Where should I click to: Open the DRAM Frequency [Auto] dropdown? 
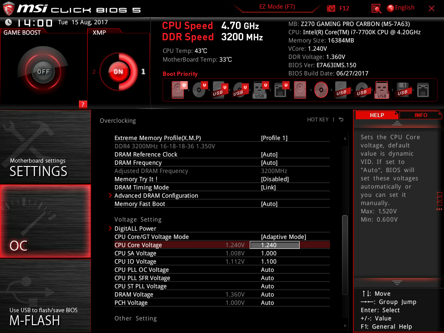pyautogui.click(x=269, y=163)
